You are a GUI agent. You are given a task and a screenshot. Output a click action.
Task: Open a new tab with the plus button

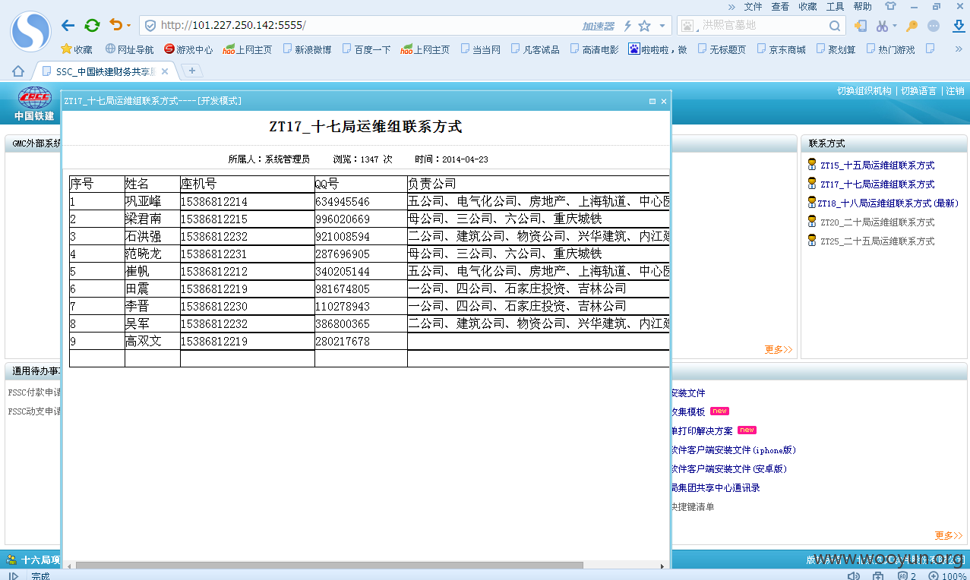[x=192, y=71]
